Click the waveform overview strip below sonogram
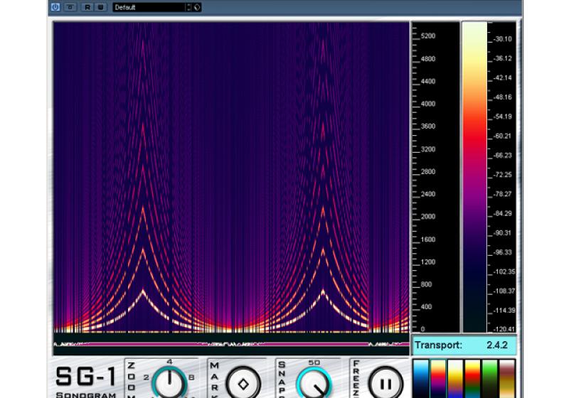569x398 pixels. pos(231,344)
